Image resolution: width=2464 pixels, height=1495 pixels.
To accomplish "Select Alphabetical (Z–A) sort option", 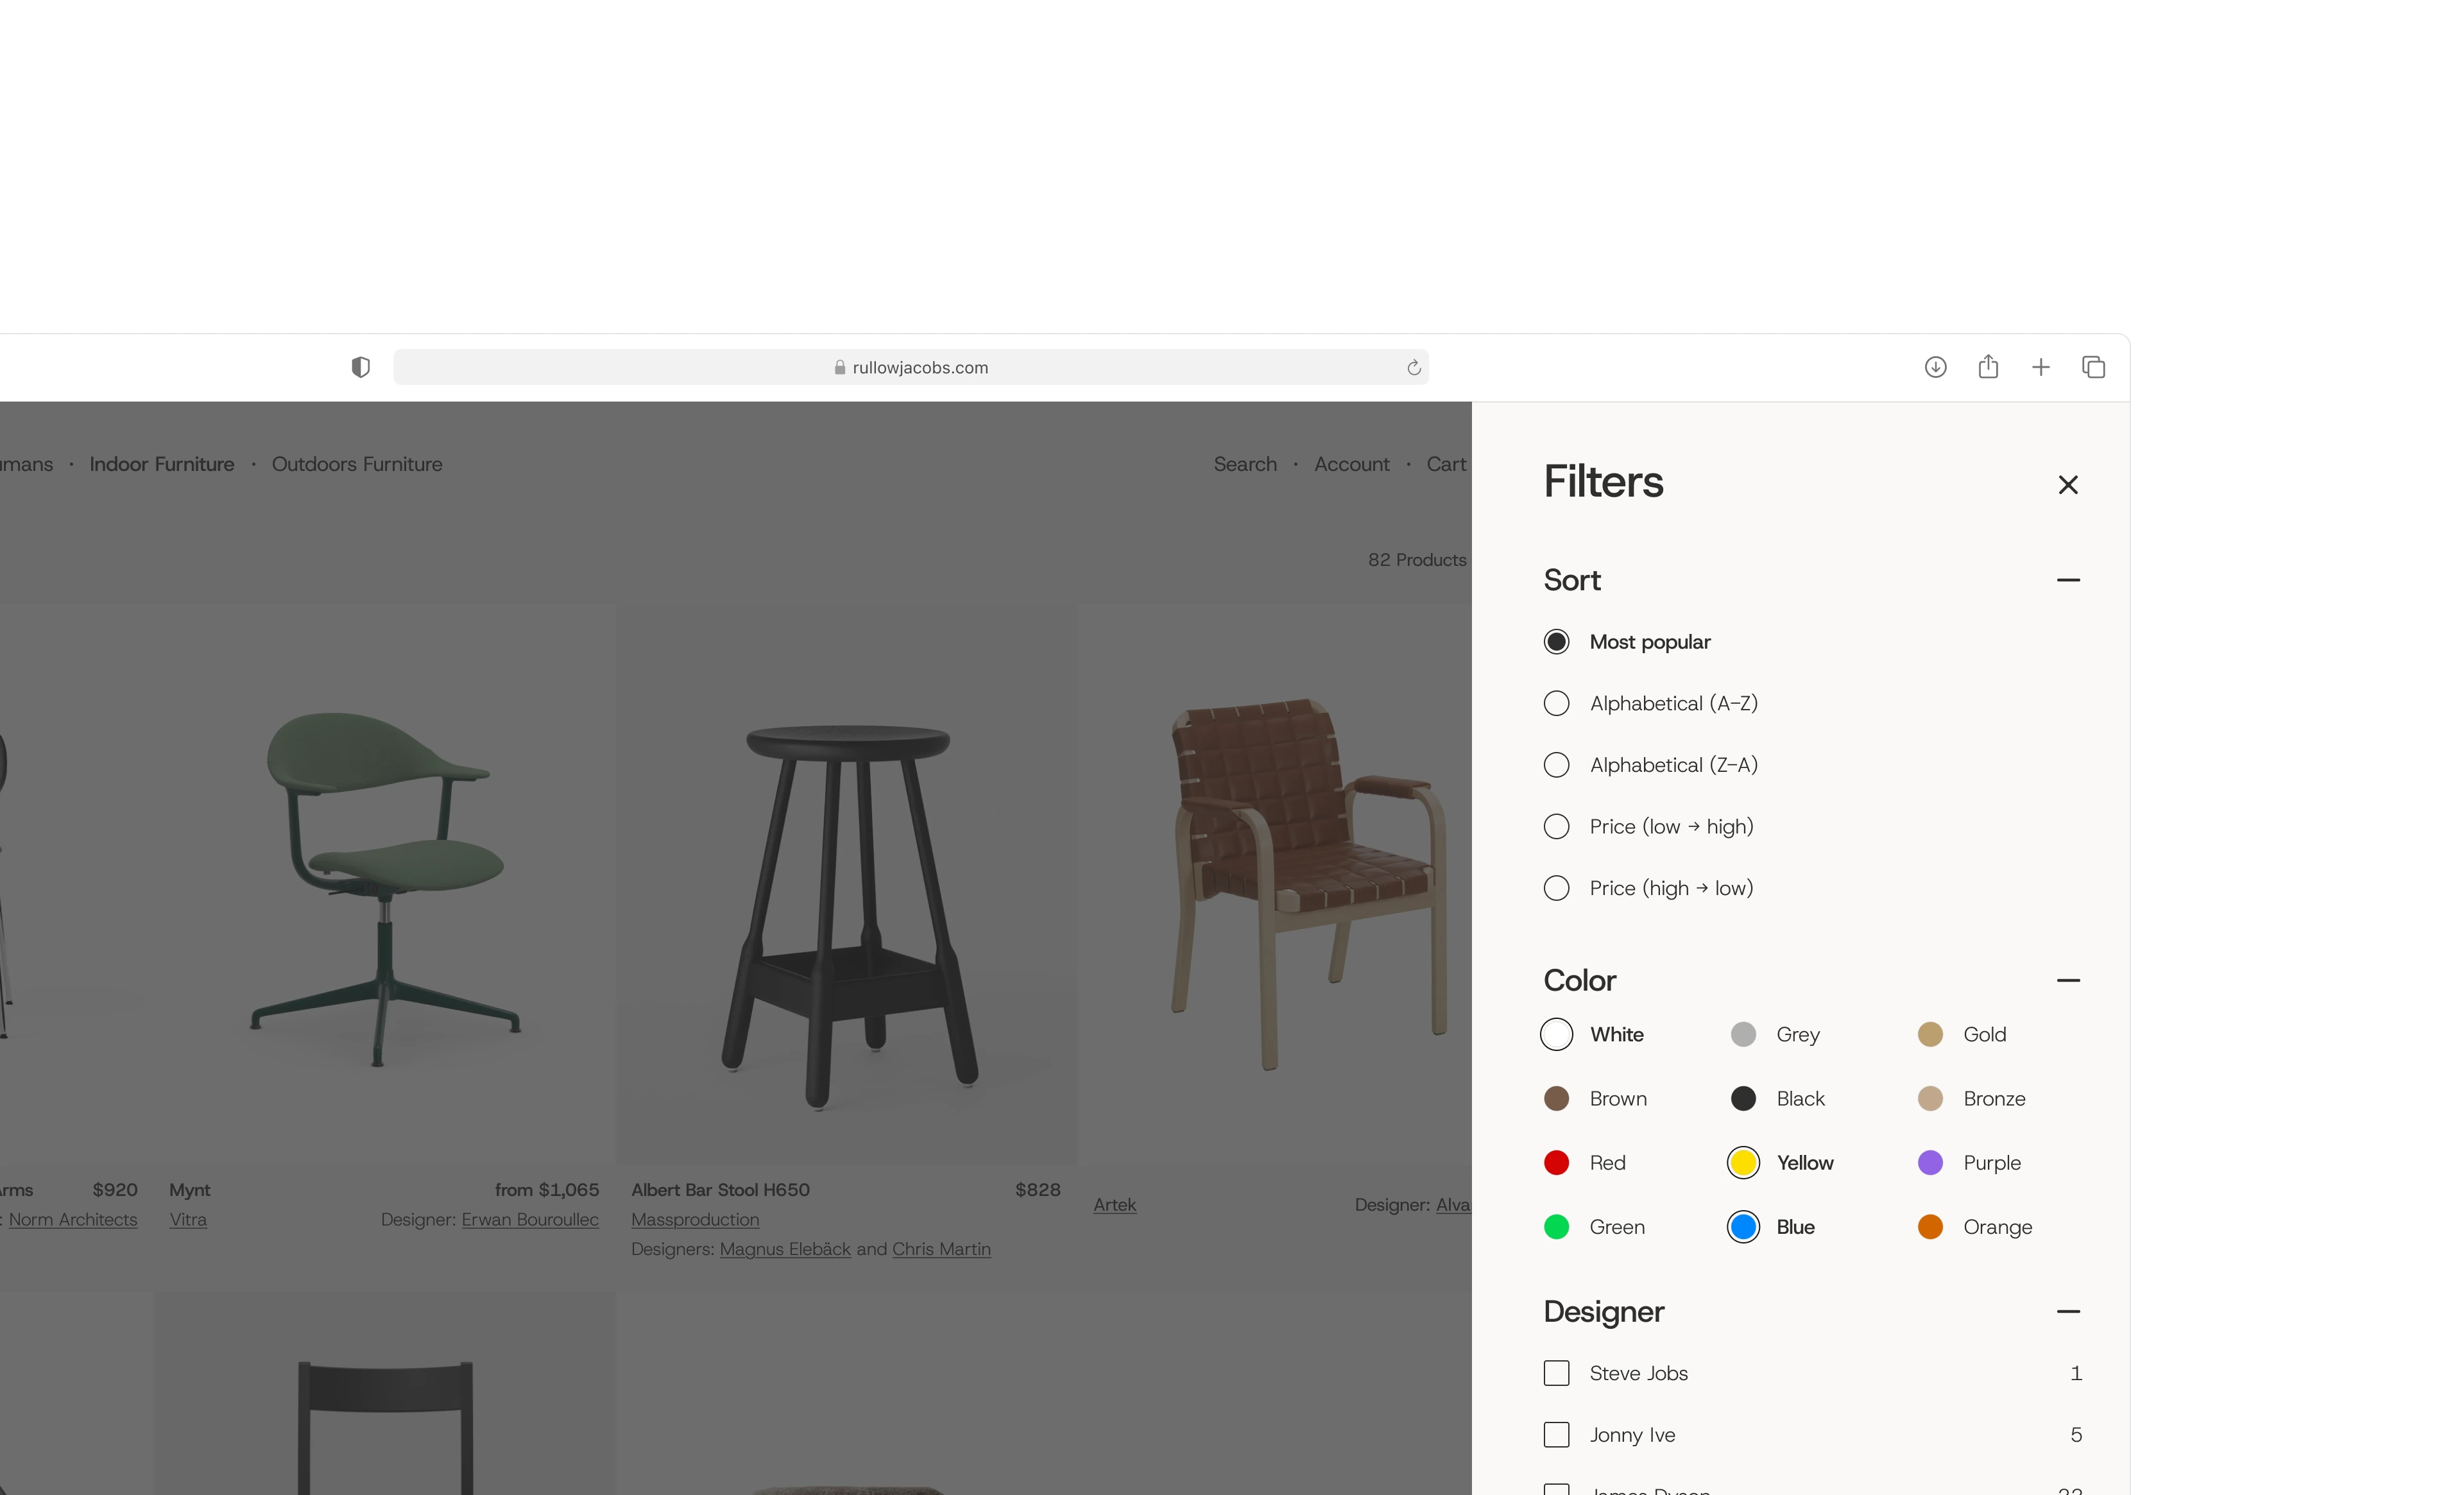I will pos(1651,765).
